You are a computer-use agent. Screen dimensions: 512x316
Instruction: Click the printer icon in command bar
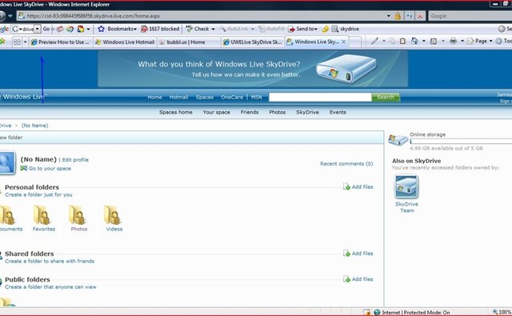click(x=453, y=41)
